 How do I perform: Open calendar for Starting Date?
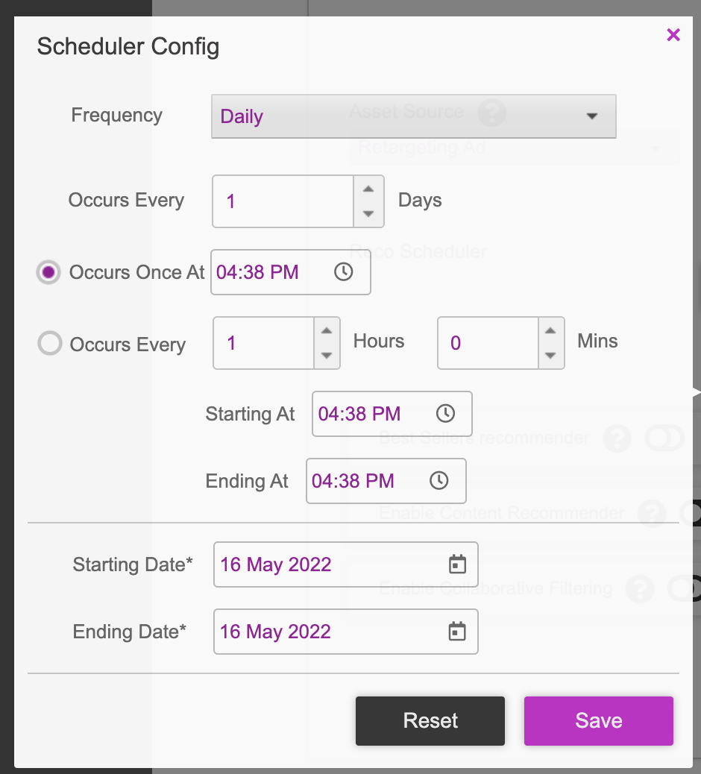pos(457,564)
